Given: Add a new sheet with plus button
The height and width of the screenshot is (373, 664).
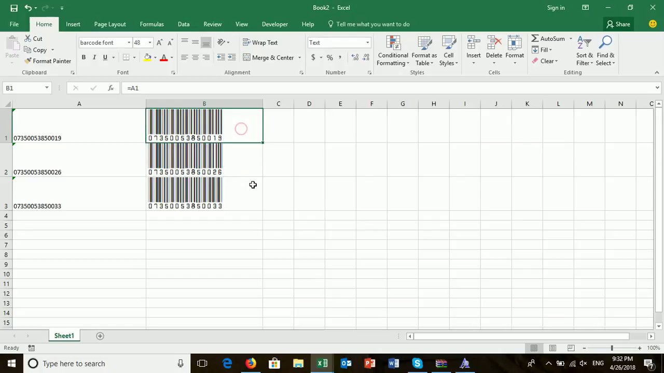Looking at the screenshot, I should 100,336.
